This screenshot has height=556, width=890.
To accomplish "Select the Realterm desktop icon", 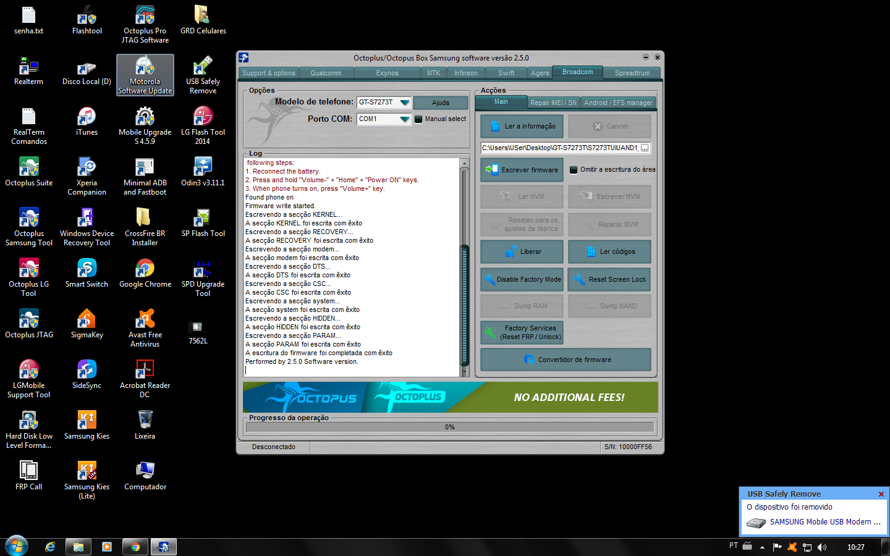I will 28,70.
